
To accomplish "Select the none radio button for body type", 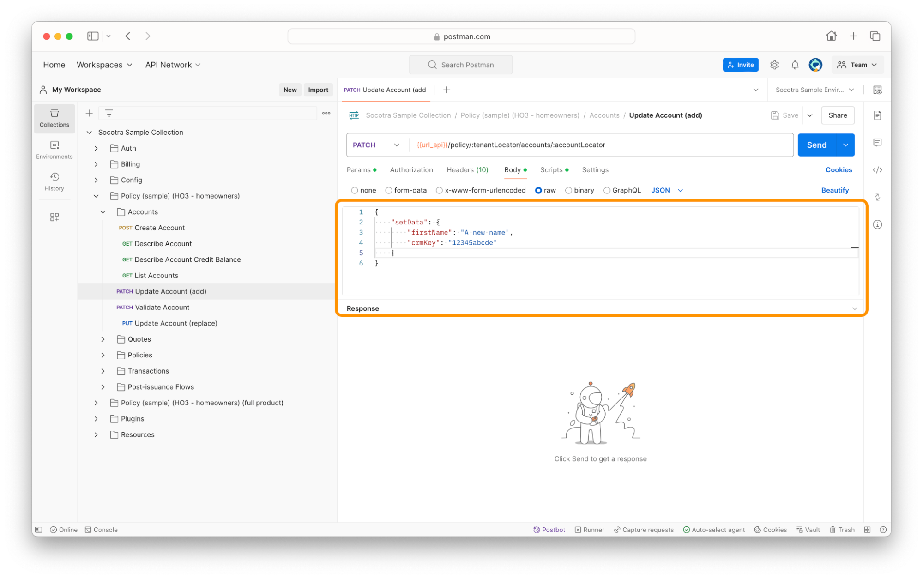I will (354, 190).
